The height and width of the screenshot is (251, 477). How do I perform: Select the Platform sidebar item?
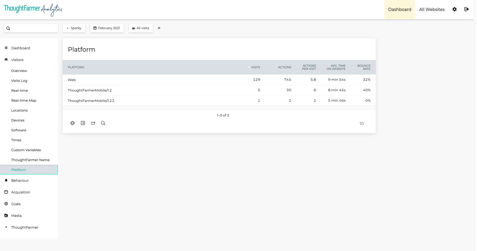pos(29,170)
